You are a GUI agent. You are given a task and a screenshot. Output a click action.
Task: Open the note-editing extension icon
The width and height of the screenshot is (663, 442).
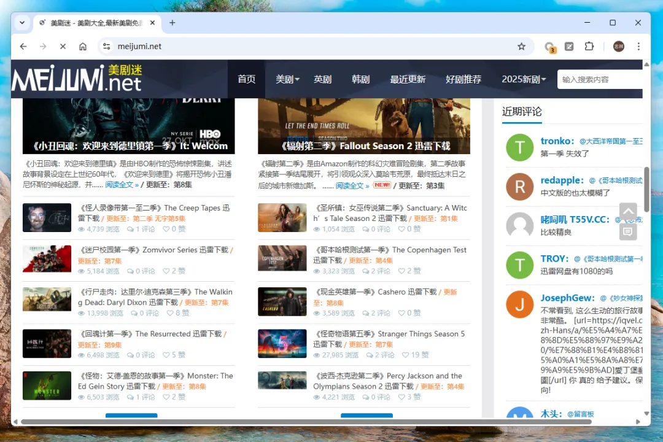(x=569, y=47)
